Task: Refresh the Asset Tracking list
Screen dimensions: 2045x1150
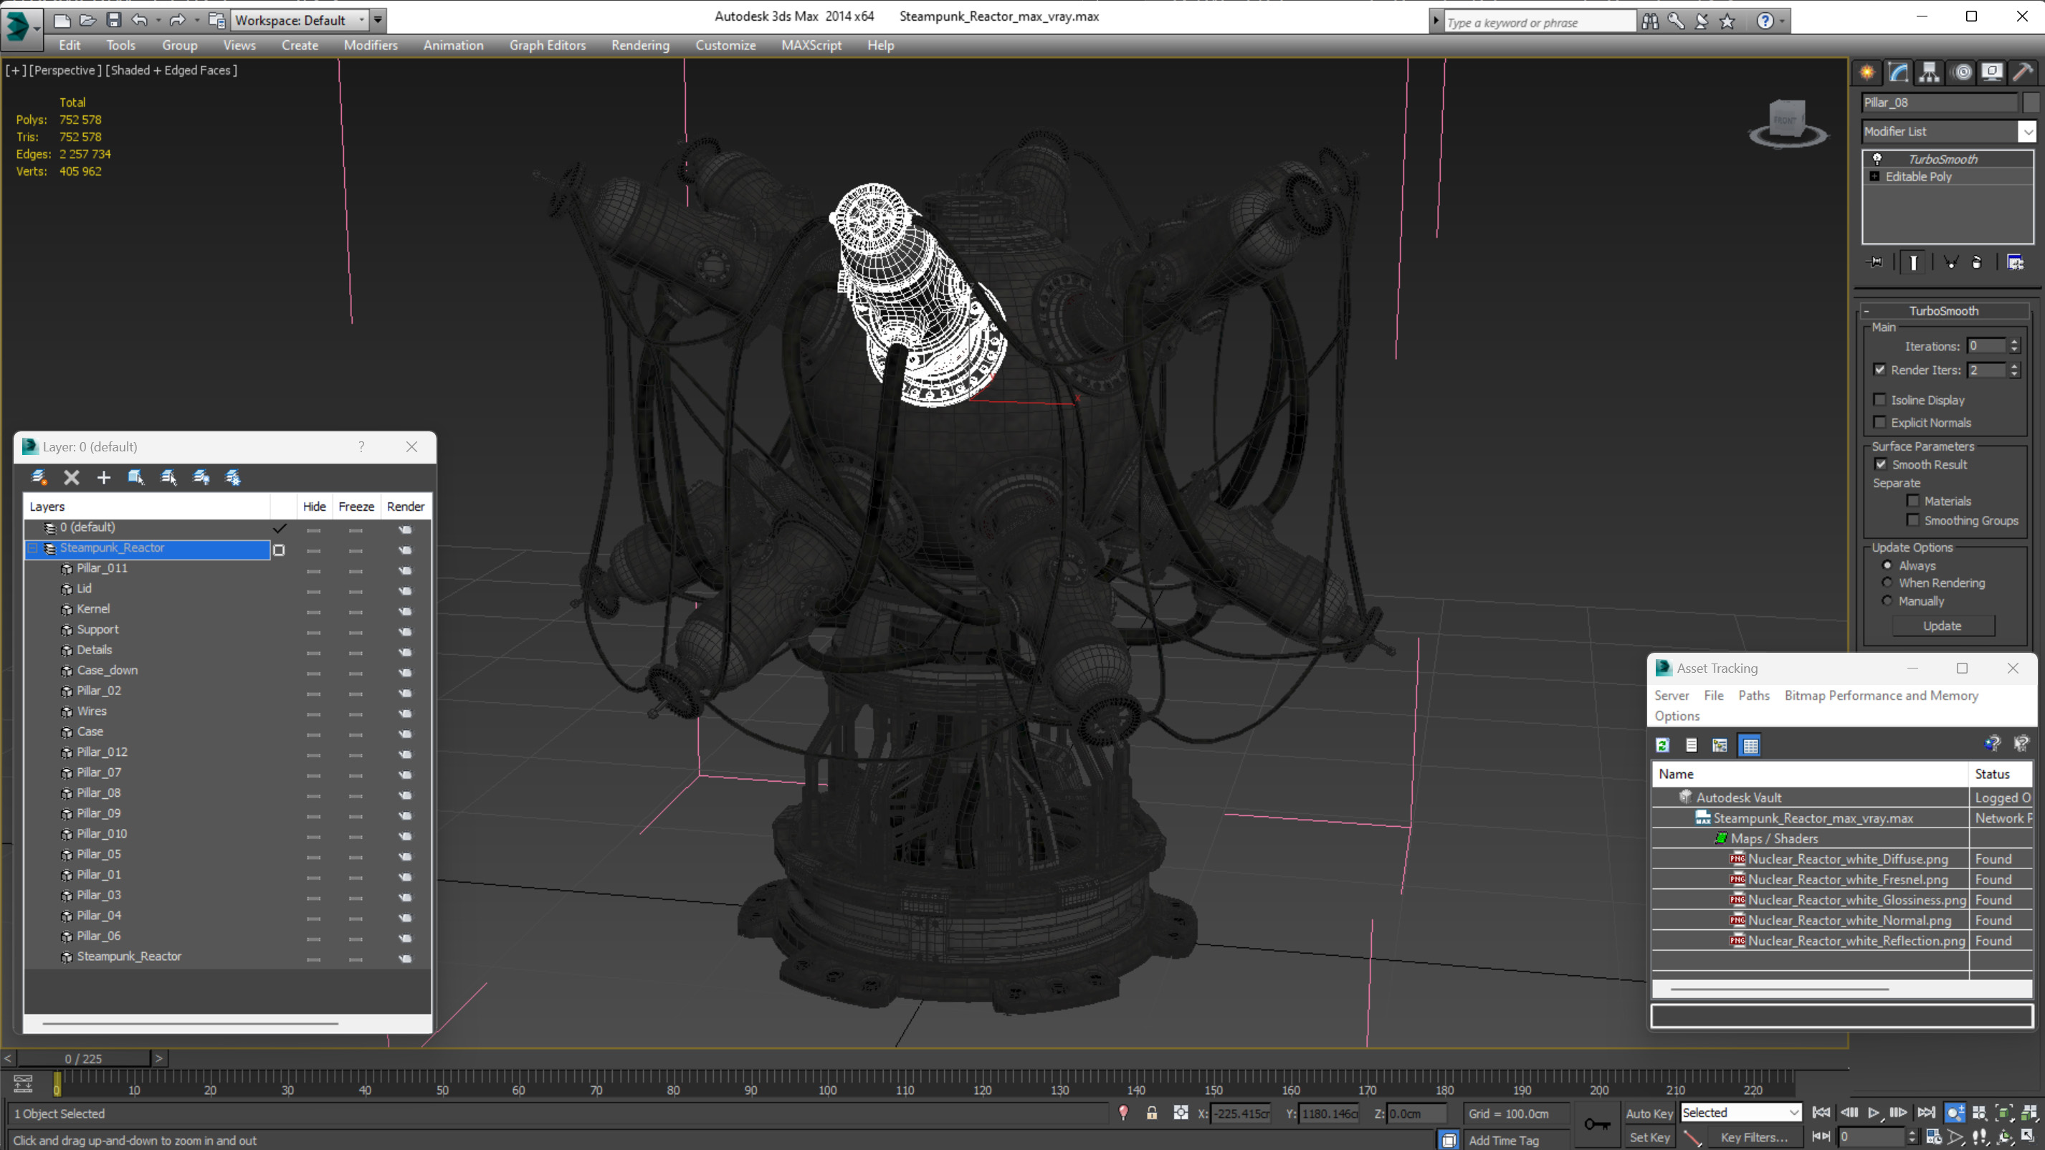Action: (1662, 744)
